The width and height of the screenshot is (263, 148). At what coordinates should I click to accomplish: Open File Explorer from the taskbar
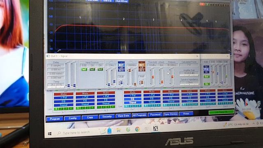(x=118, y=130)
